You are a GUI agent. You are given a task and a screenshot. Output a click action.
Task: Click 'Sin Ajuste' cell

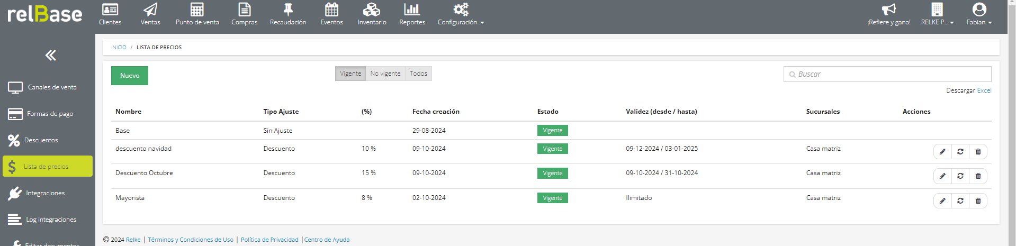point(278,131)
